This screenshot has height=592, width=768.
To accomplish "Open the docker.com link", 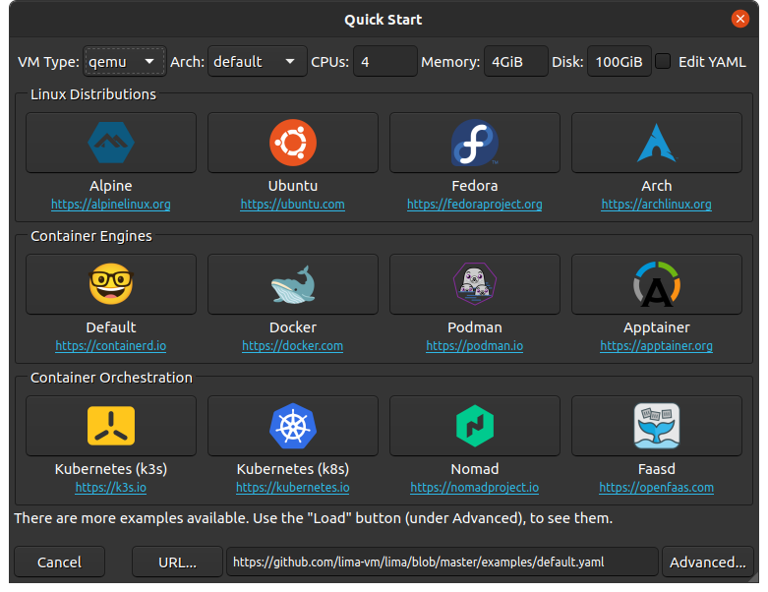I will 293,346.
